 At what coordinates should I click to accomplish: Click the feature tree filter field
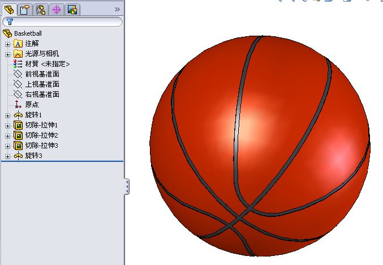62,22
